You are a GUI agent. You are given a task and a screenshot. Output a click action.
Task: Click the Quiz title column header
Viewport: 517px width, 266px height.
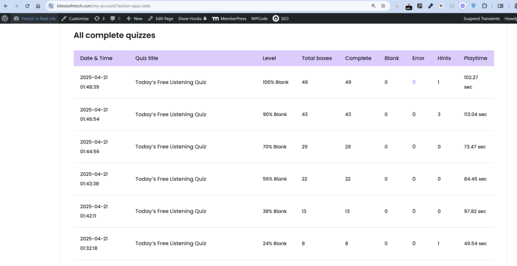pyautogui.click(x=147, y=58)
